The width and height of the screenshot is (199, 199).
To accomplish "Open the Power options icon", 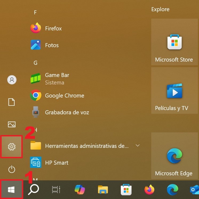I will point(12,169).
